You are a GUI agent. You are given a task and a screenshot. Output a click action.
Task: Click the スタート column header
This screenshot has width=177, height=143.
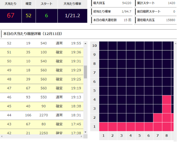[x=46, y=4]
